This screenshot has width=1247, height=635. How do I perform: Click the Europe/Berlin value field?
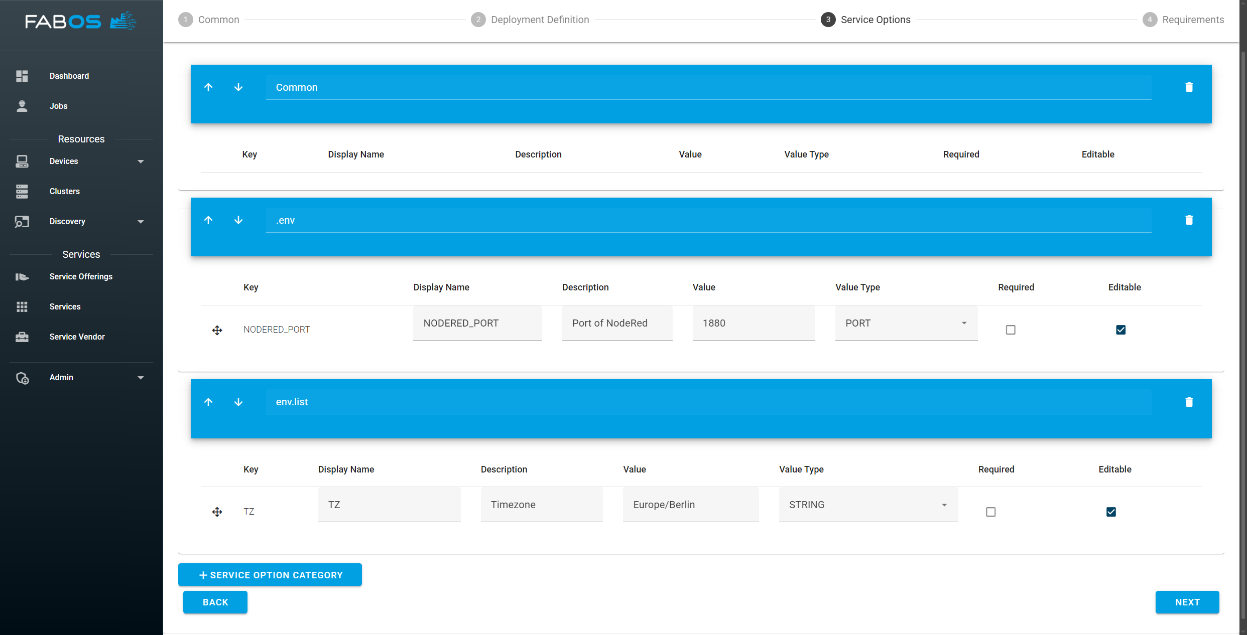[690, 505]
